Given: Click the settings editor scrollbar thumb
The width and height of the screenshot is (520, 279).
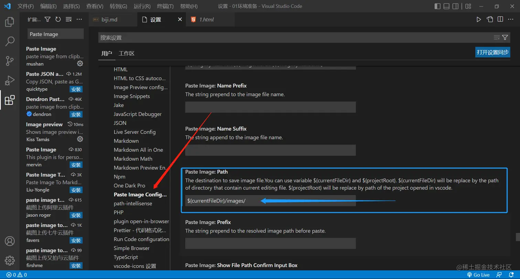Looking at the screenshot, I should [x=517, y=237].
